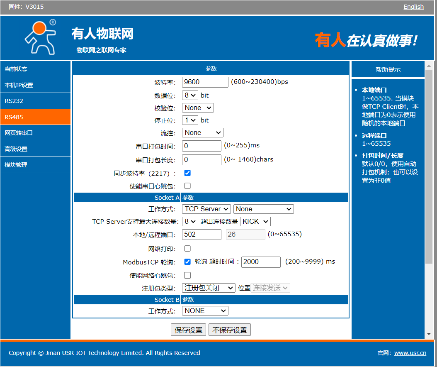Uncheck the ModbusTCP 轮询 checkbox
The height and width of the screenshot is (367, 437).
(187, 262)
